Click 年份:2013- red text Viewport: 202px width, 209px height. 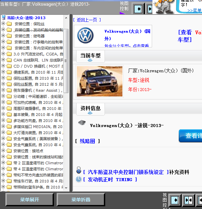click(140, 89)
